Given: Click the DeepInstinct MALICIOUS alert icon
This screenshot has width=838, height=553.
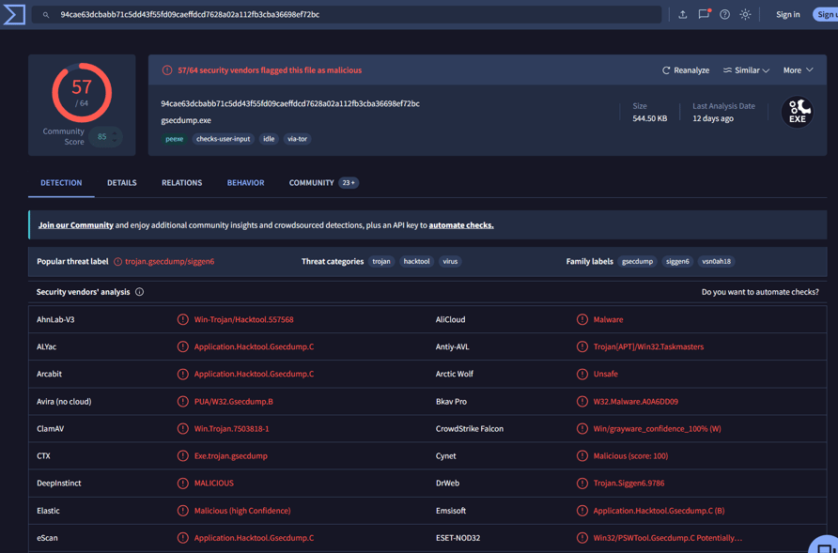Looking at the screenshot, I should point(183,483).
